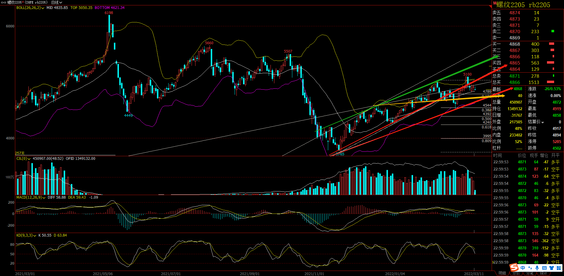Toggle Sogou Chinese/English mode 中
Screen dimensions: 564x276
(523, 268)
